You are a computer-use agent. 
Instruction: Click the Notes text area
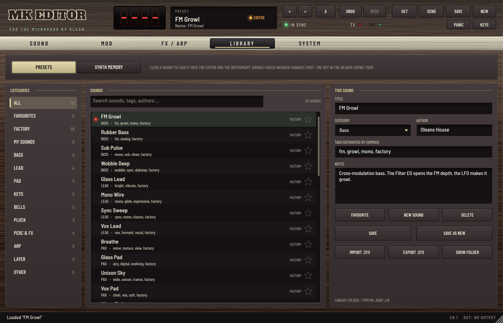point(414,185)
